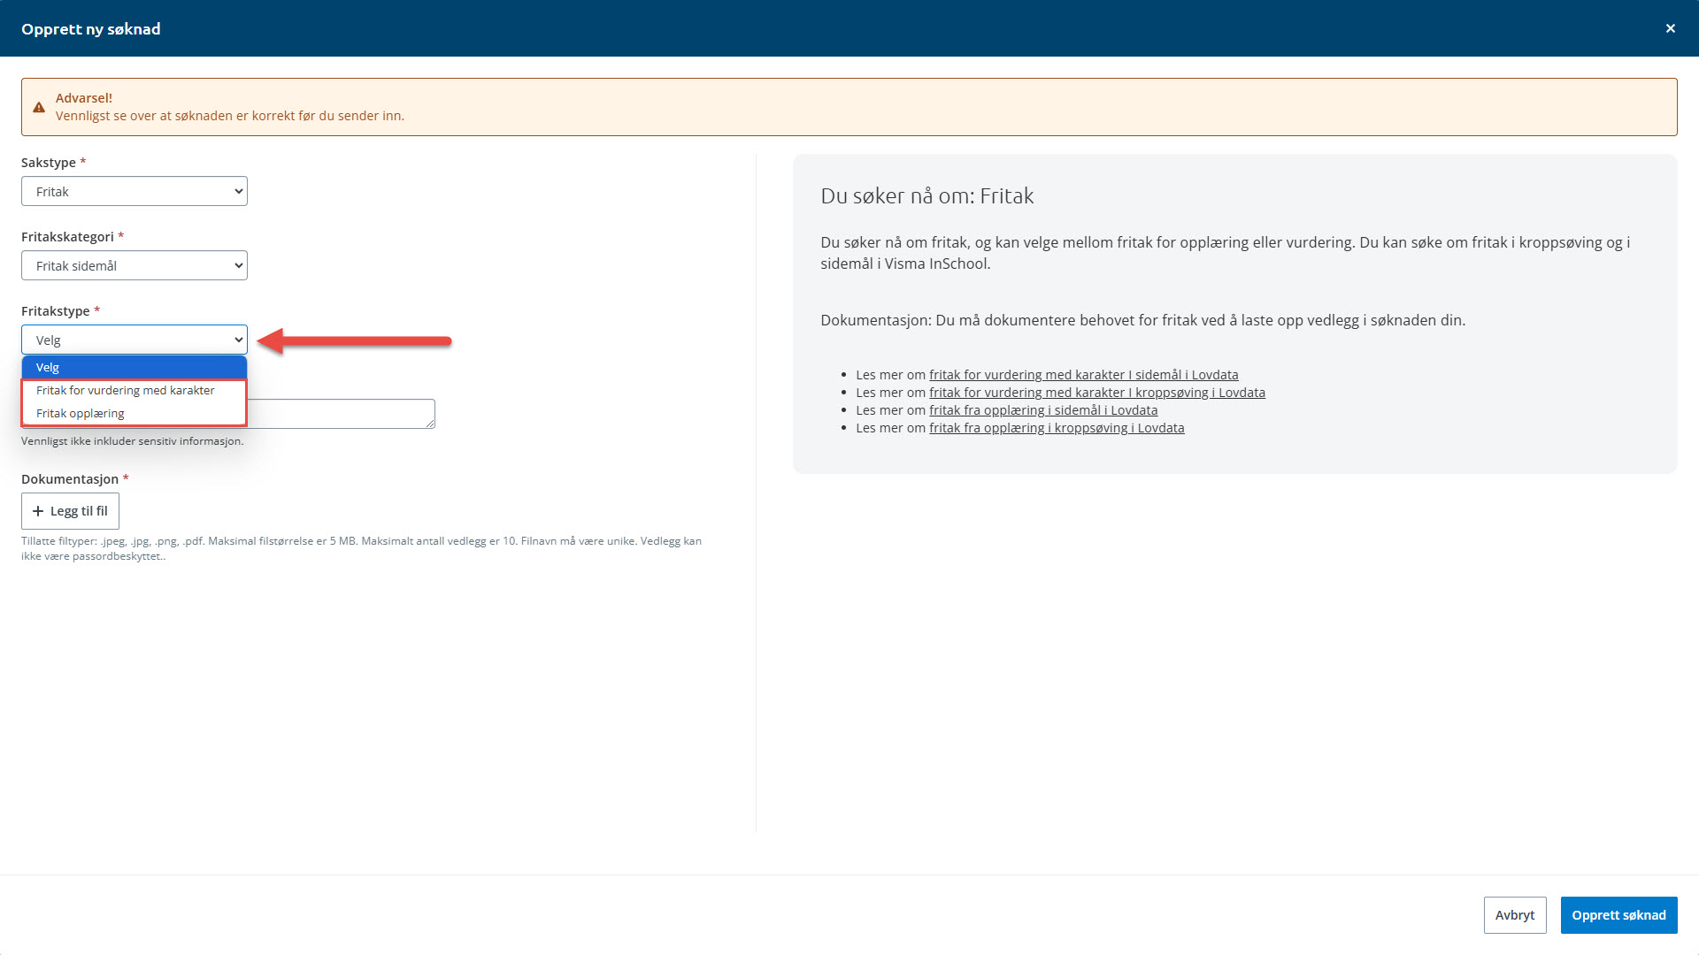The height and width of the screenshot is (955, 1699).
Task: Click the Du søker nå om: Fritak heading
Action: pyautogui.click(x=926, y=195)
